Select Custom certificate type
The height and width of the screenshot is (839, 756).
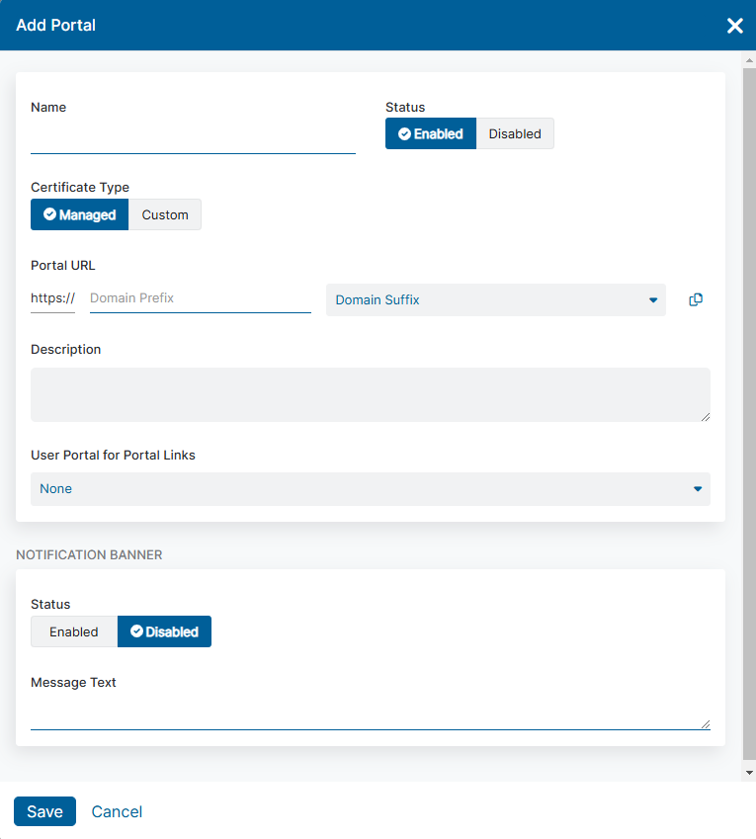(165, 214)
